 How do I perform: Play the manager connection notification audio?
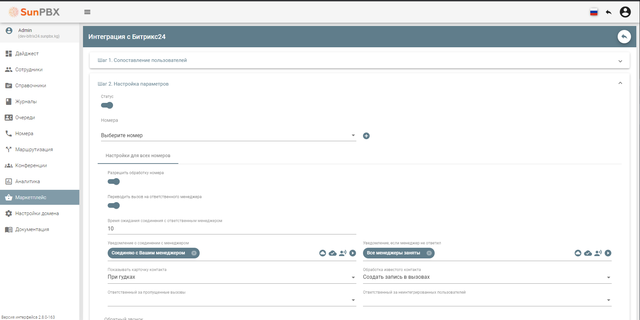pos(353,253)
